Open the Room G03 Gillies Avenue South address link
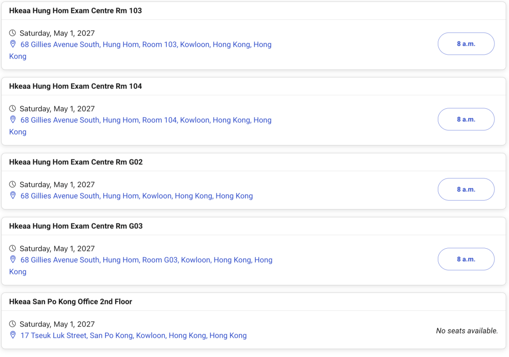This screenshot has height=357, width=509. point(140,266)
